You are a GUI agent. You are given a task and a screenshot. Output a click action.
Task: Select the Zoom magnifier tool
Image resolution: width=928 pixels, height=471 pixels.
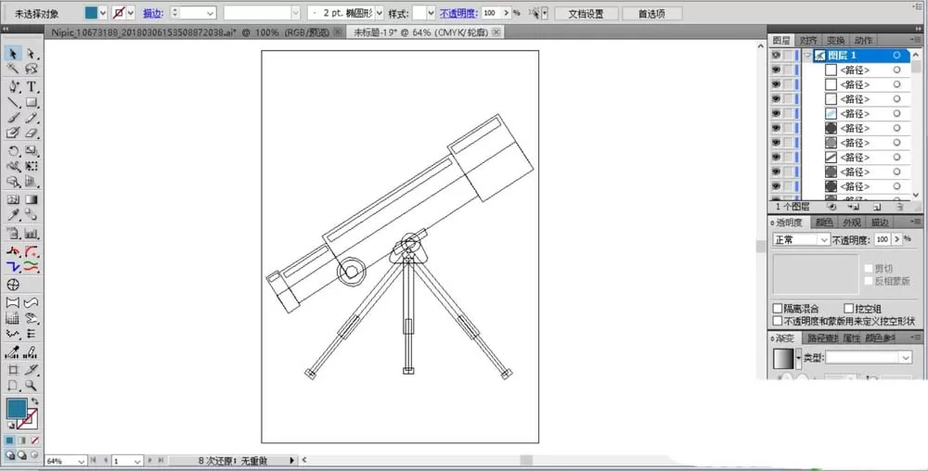31,386
